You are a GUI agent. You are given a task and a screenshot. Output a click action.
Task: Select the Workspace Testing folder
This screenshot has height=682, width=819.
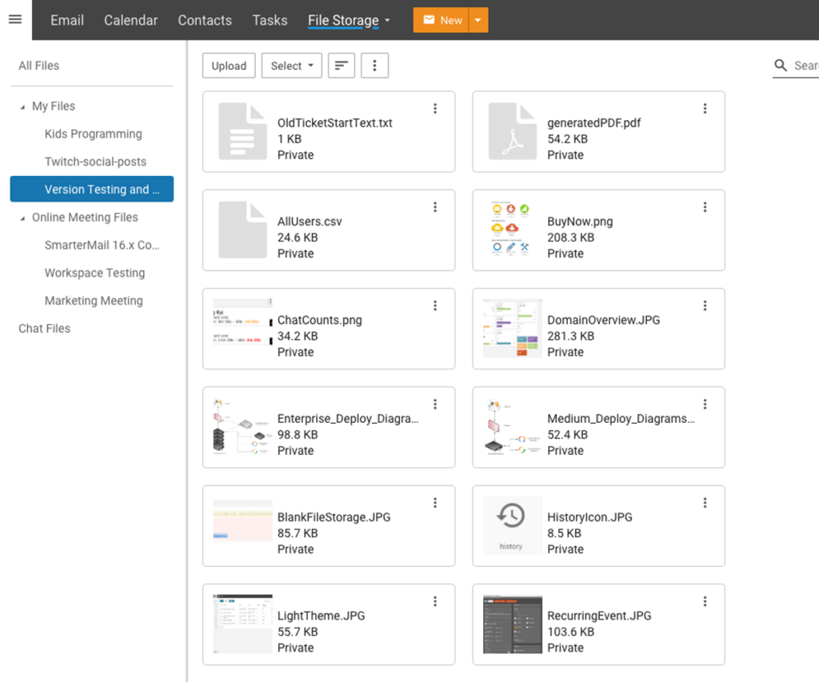(x=94, y=273)
